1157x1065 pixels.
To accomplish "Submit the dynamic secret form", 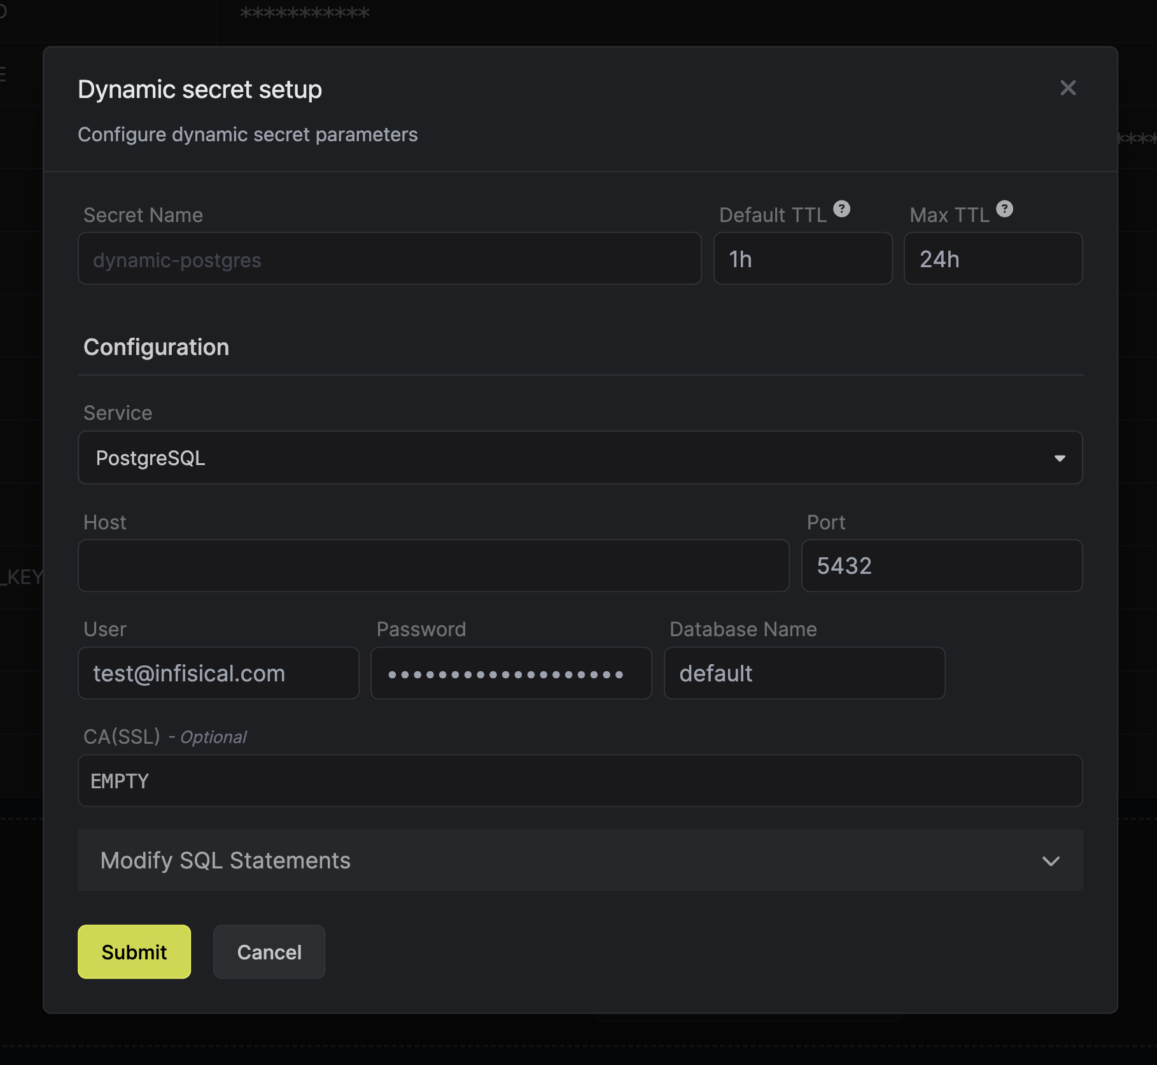I will click(x=134, y=952).
